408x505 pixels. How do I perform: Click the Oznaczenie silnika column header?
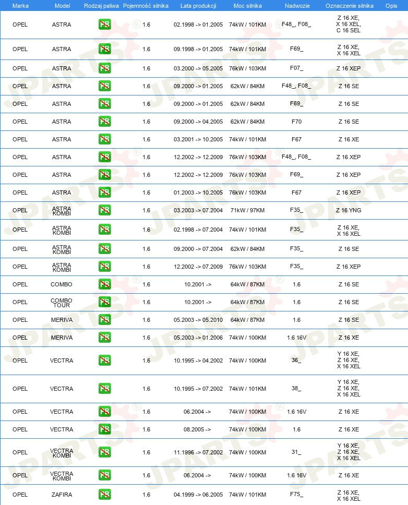[350, 6]
